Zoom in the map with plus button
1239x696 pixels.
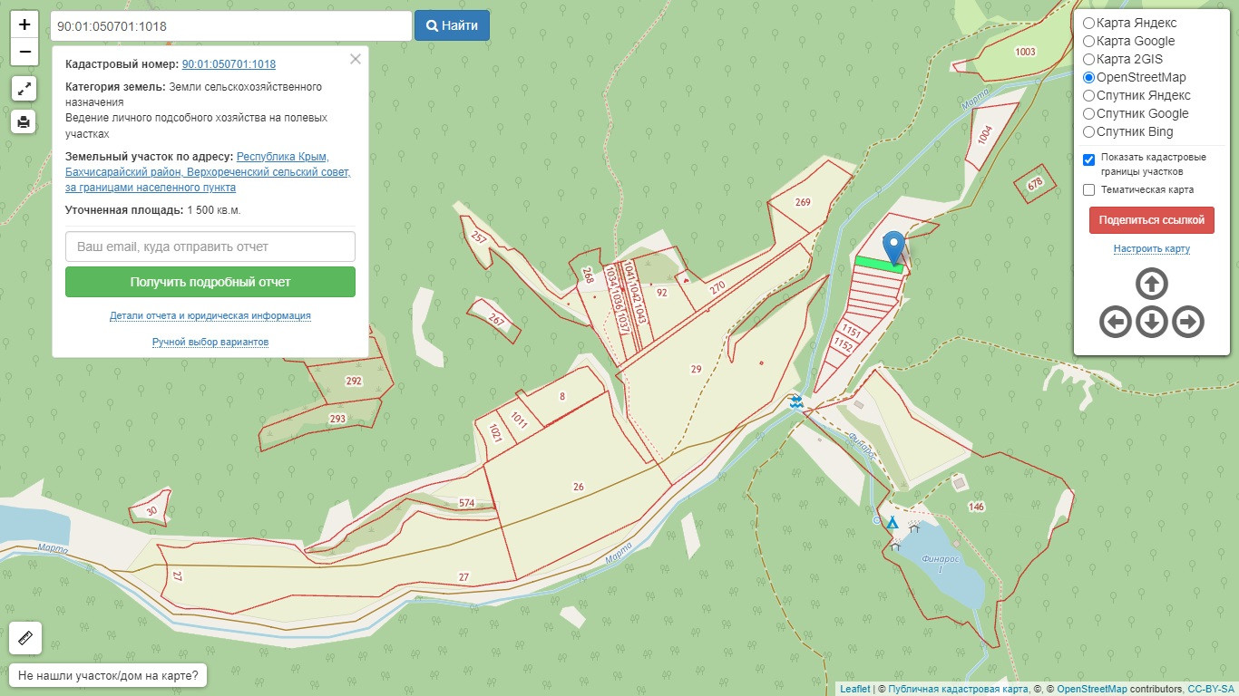tap(24, 24)
